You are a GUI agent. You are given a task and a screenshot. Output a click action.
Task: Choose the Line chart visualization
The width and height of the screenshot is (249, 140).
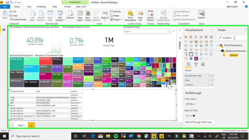pyautogui.click(x=186, y=41)
